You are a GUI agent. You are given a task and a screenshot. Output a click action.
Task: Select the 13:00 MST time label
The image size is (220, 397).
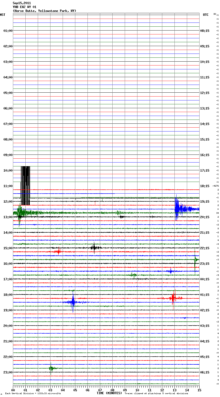(8, 217)
